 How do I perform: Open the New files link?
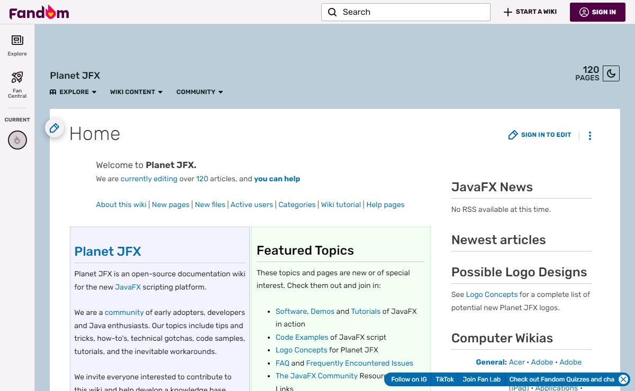210,204
